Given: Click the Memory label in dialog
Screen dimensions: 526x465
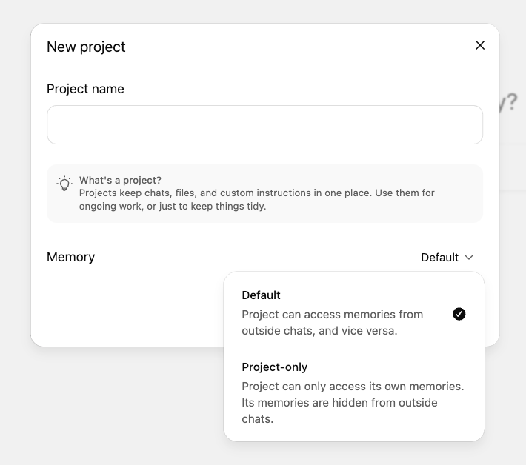Looking at the screenshot, I should coord(71,257).
